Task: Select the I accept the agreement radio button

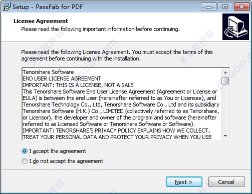Action: pyautogui.click(x=25, y=151)
